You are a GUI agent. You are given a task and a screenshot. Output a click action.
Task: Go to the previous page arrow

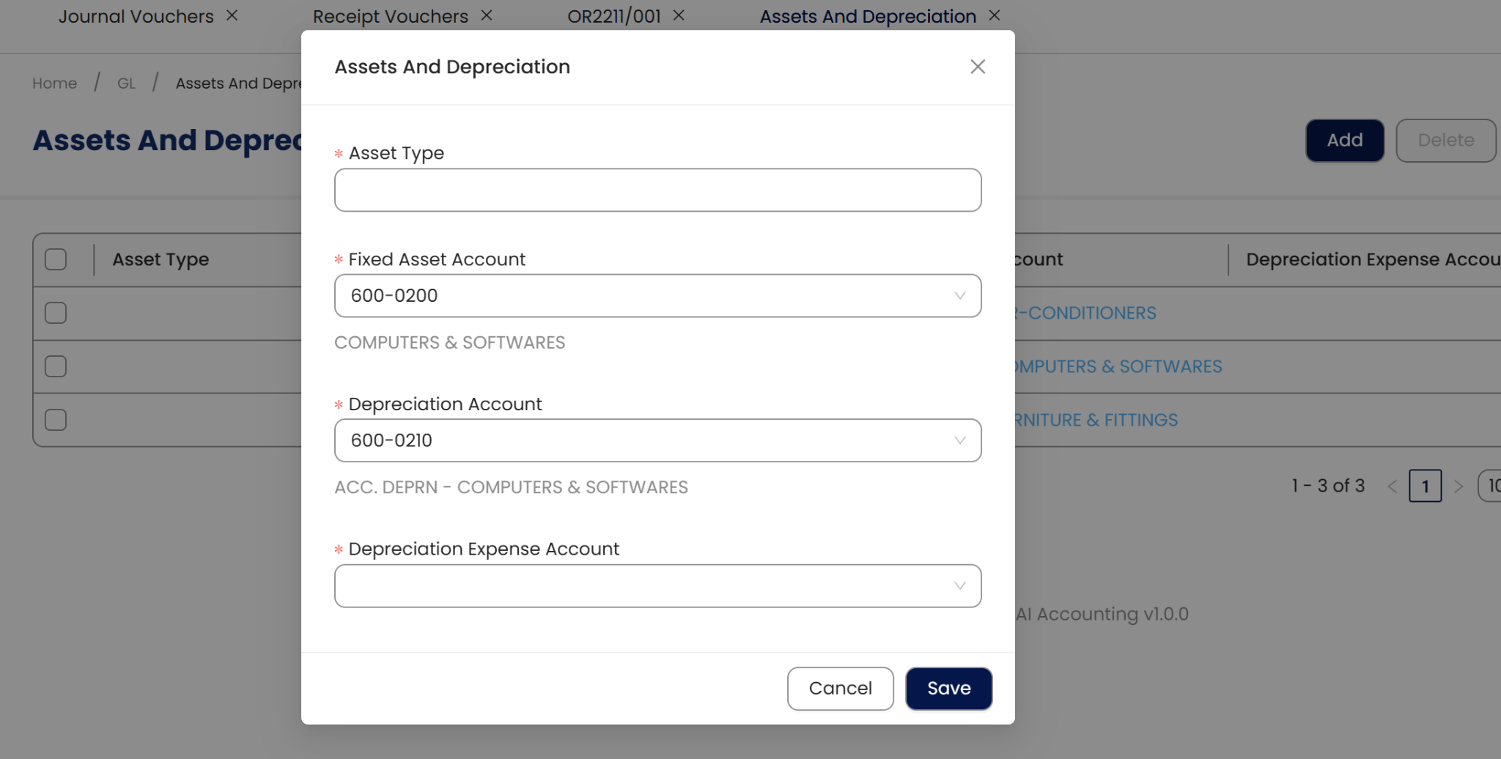[1393, 486]
